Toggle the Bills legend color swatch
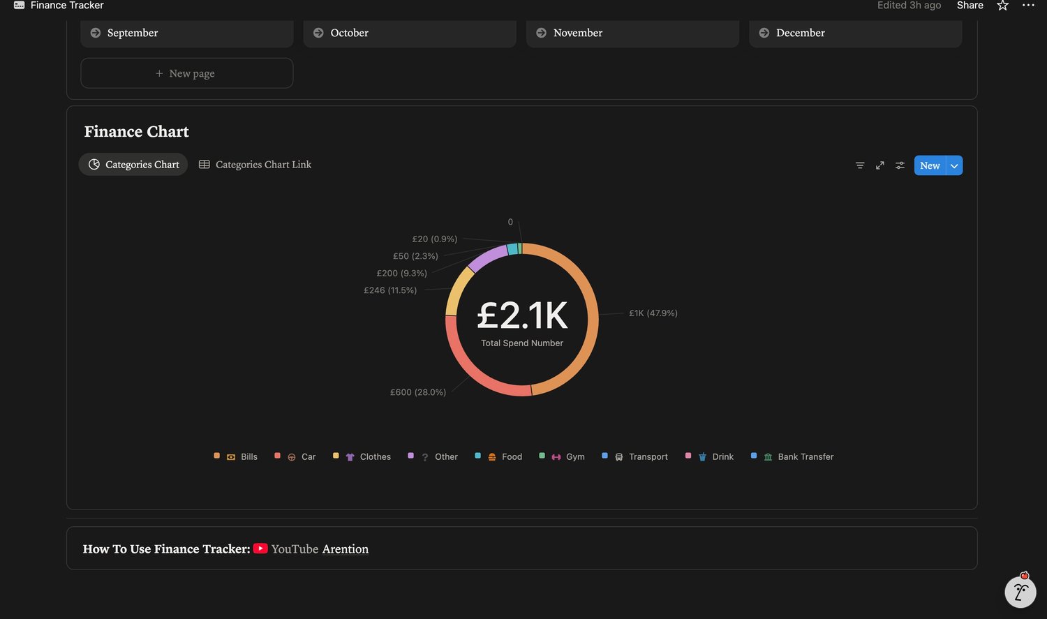 (x=216, y=456)
